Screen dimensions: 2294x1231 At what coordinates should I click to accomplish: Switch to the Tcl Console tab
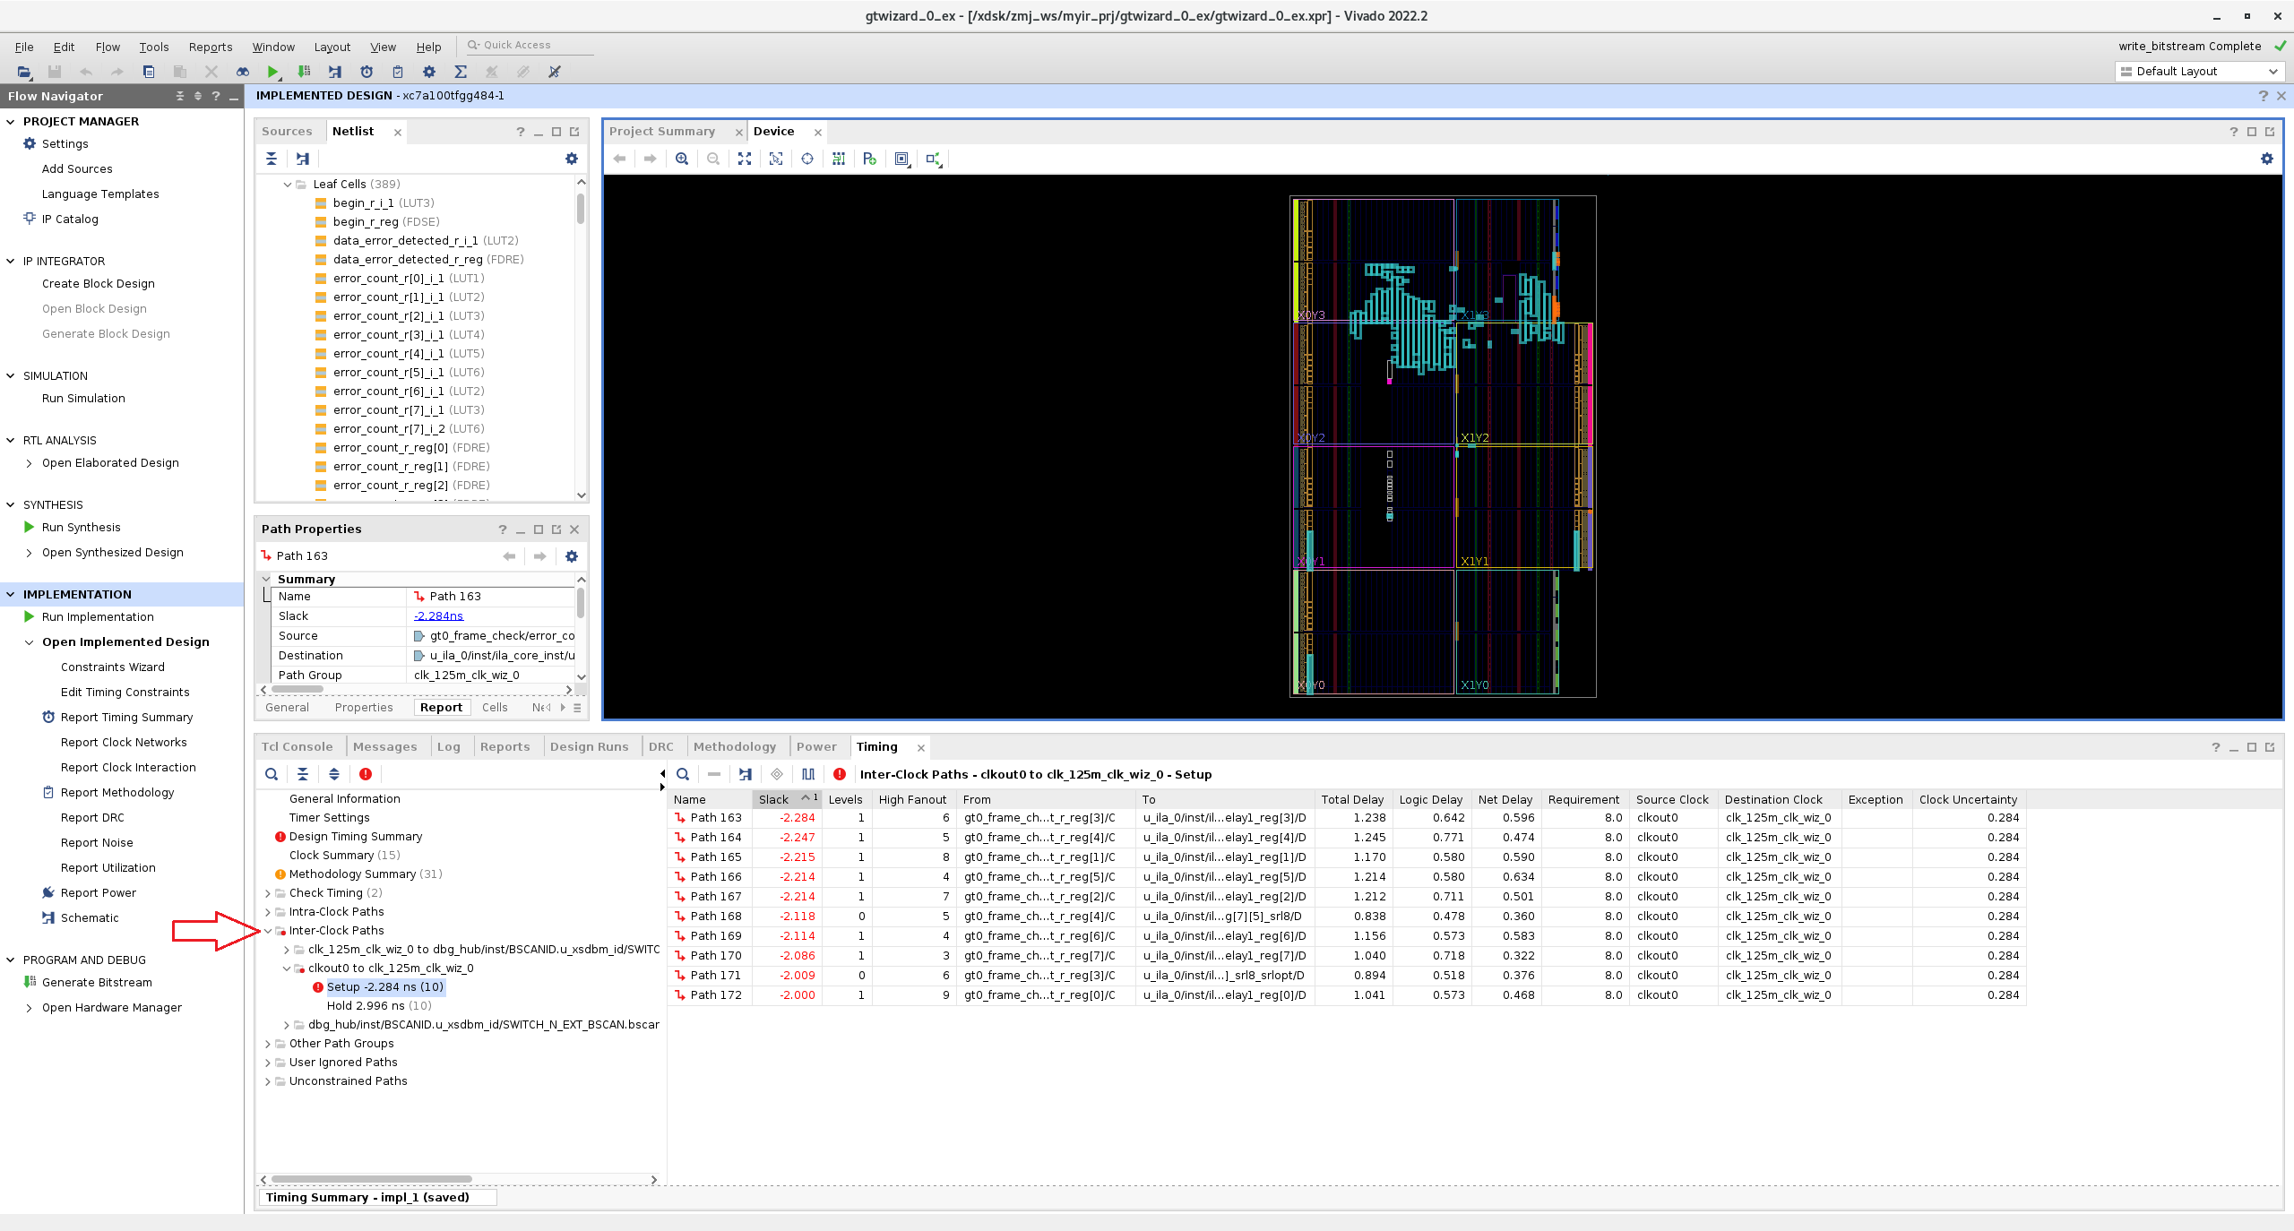coord(298,746)
